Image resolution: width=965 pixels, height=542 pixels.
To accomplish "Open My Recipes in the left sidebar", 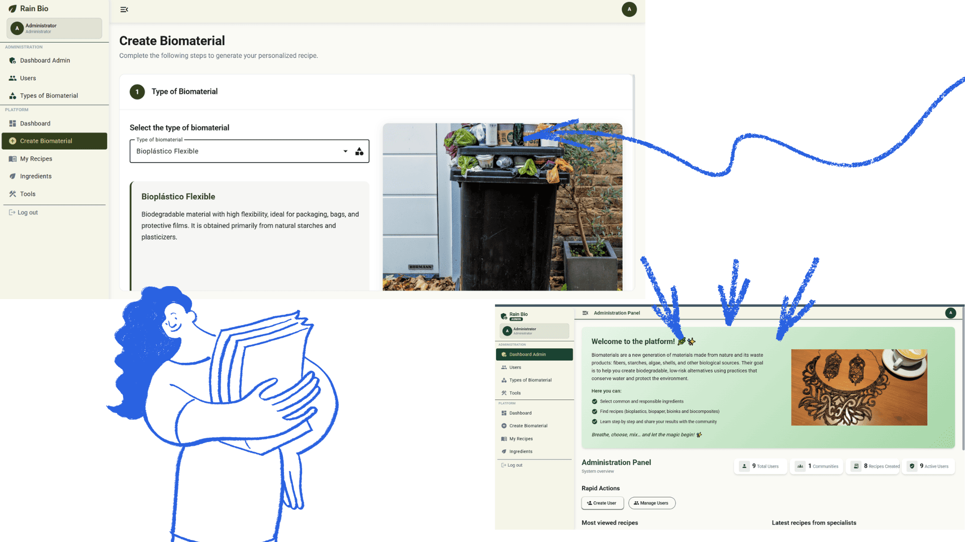I will pos(54,159).
